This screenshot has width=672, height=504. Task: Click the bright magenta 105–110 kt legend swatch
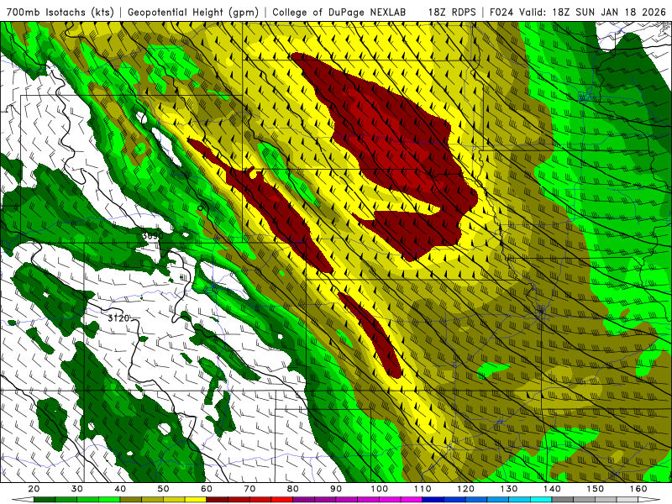click(412, 500)
